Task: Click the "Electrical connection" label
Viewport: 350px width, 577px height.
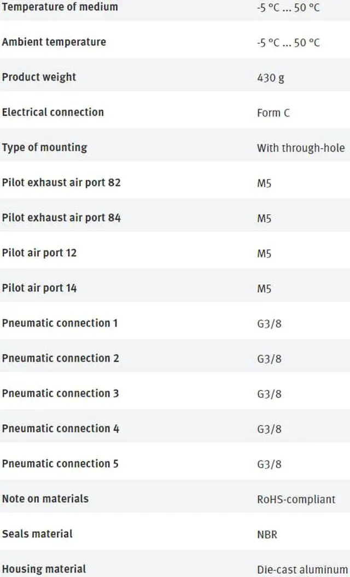Action: [x=52, y=112]
